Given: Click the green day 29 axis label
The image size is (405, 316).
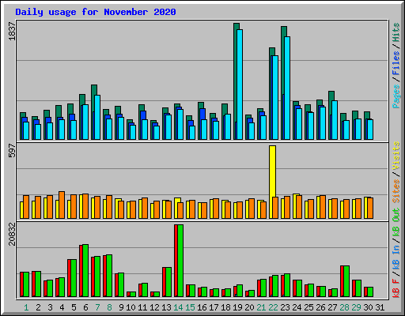Looking at the screenshot, I should coord(356,307).
